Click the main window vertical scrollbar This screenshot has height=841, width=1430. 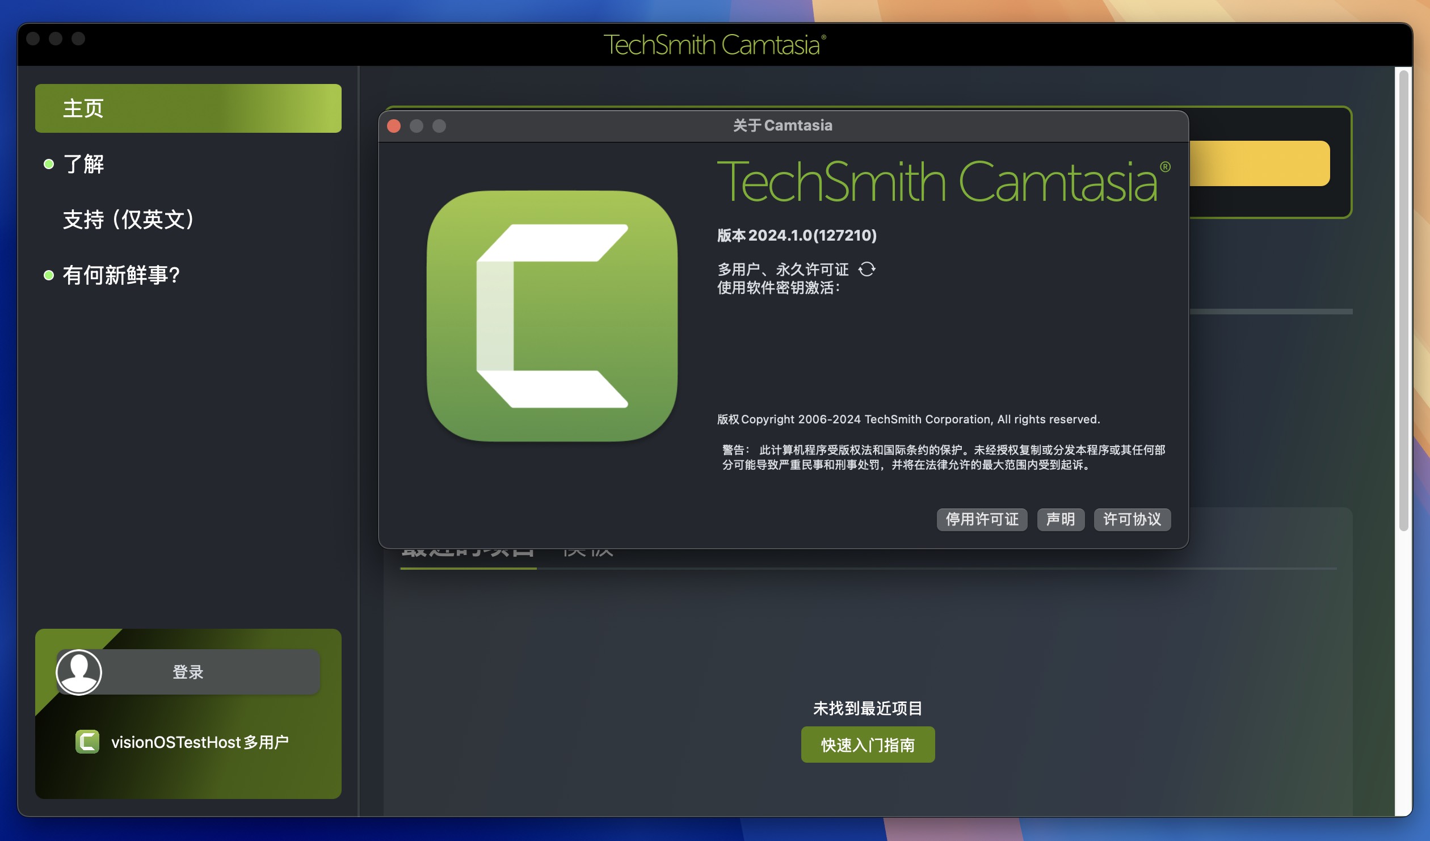pyautogui.click(x=1403, y=301)
